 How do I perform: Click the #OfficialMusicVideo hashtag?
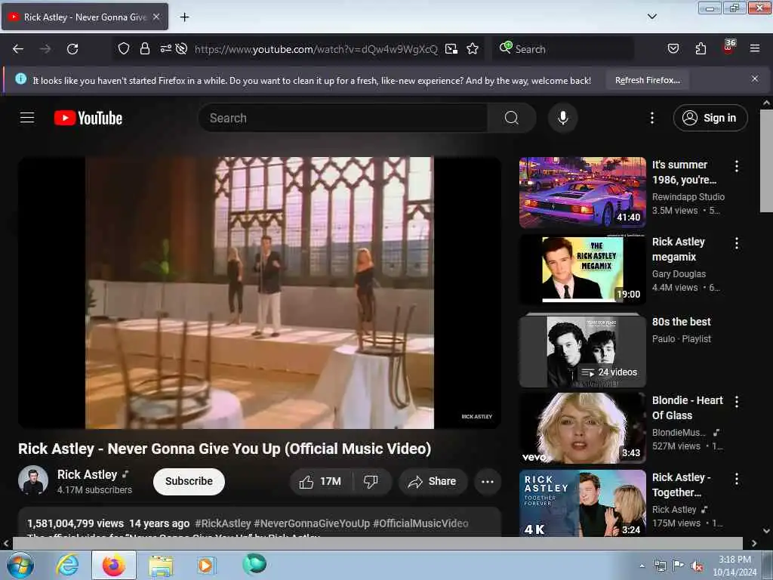[x=420, y=523]
